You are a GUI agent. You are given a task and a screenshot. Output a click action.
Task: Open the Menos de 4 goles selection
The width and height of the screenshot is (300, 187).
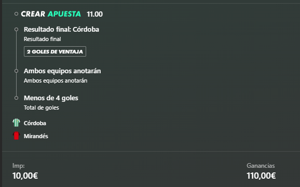click(51, 98)
